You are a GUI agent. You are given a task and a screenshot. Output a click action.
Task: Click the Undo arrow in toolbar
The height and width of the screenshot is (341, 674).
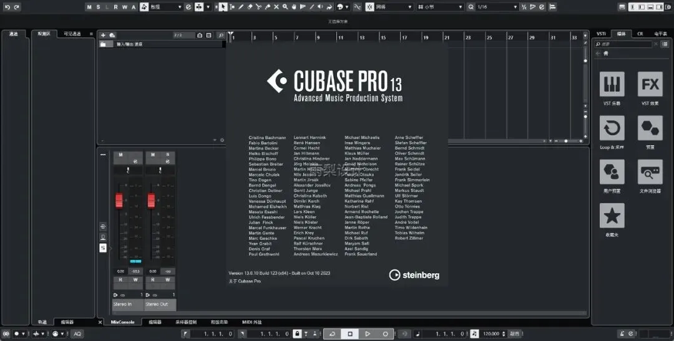[7, 7]
